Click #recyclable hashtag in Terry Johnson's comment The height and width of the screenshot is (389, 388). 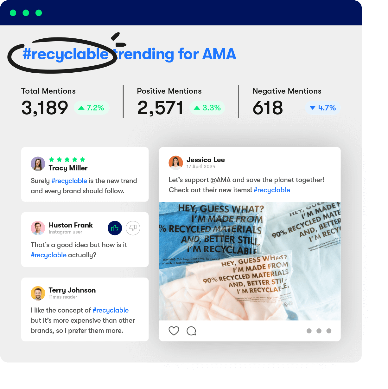tap(111, 310)
